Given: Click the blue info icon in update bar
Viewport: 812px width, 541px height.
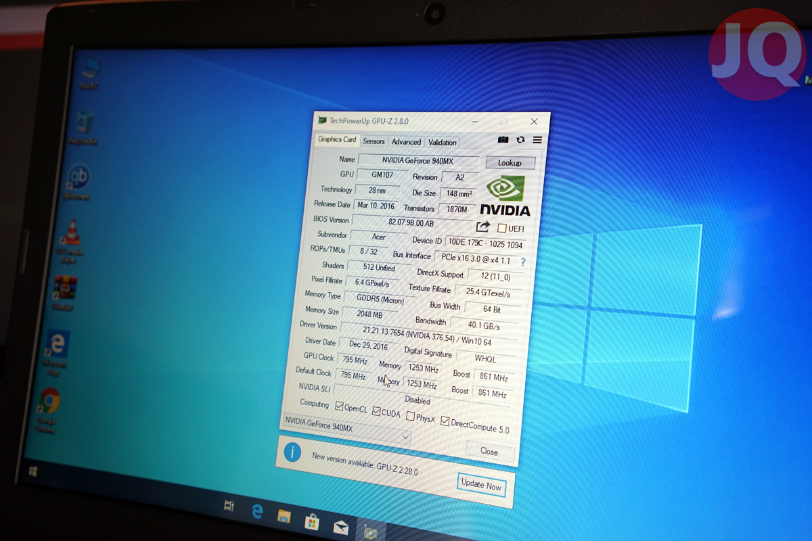Looking at the screenshot, I should (292, 452).
